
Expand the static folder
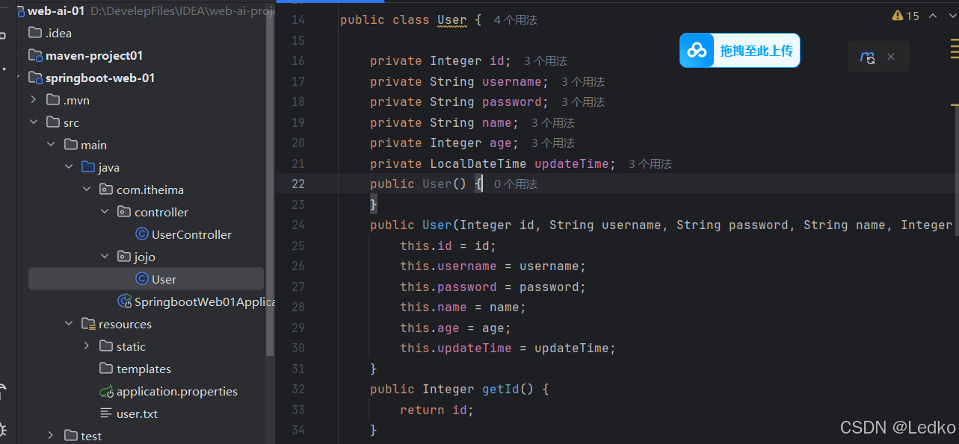87,346
